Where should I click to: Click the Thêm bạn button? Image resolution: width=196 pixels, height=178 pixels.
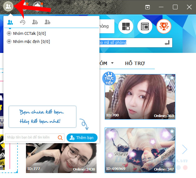82,137
